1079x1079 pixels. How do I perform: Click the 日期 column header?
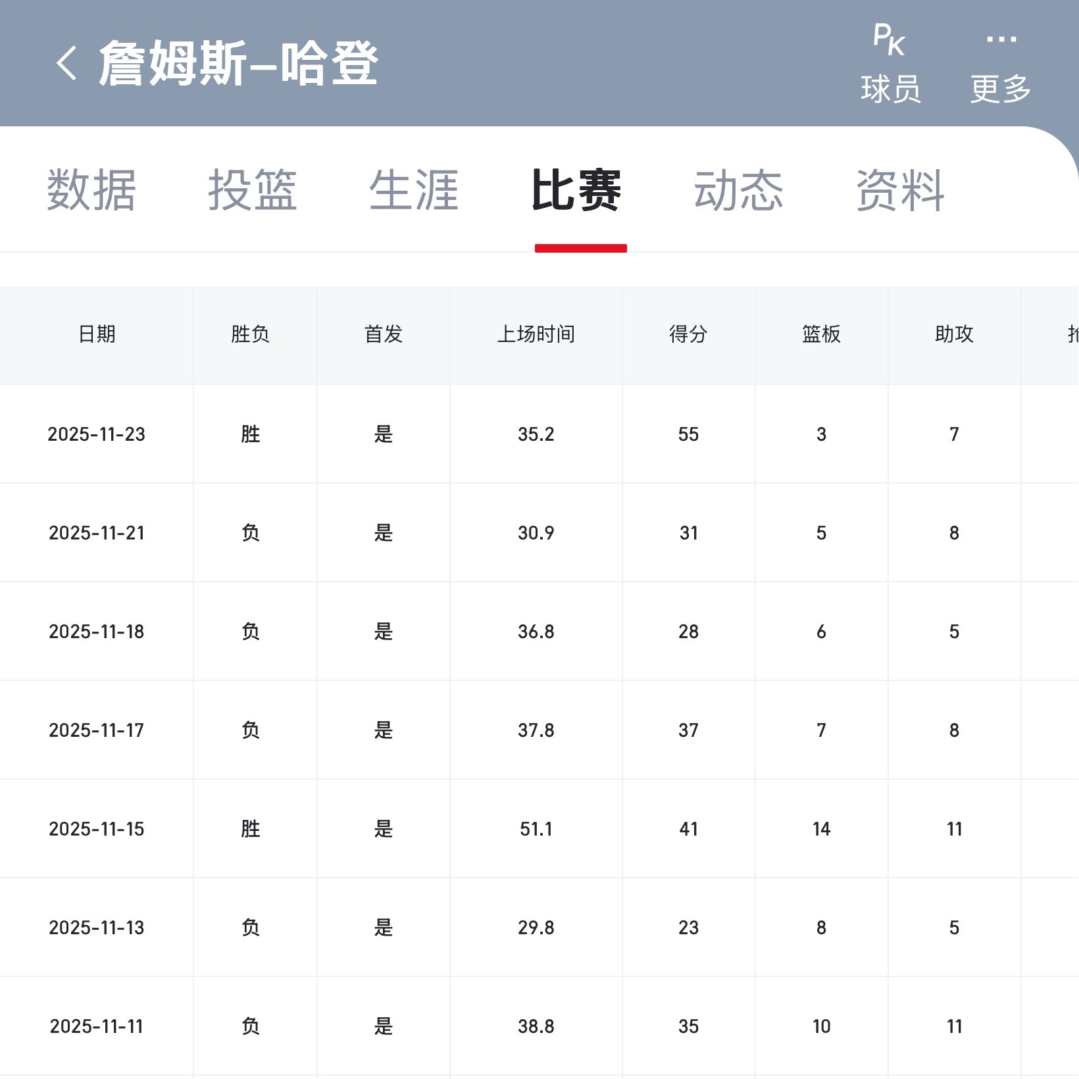coord(97,334)
